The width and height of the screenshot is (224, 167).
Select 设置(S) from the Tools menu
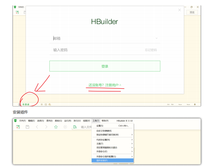point(113,126)
